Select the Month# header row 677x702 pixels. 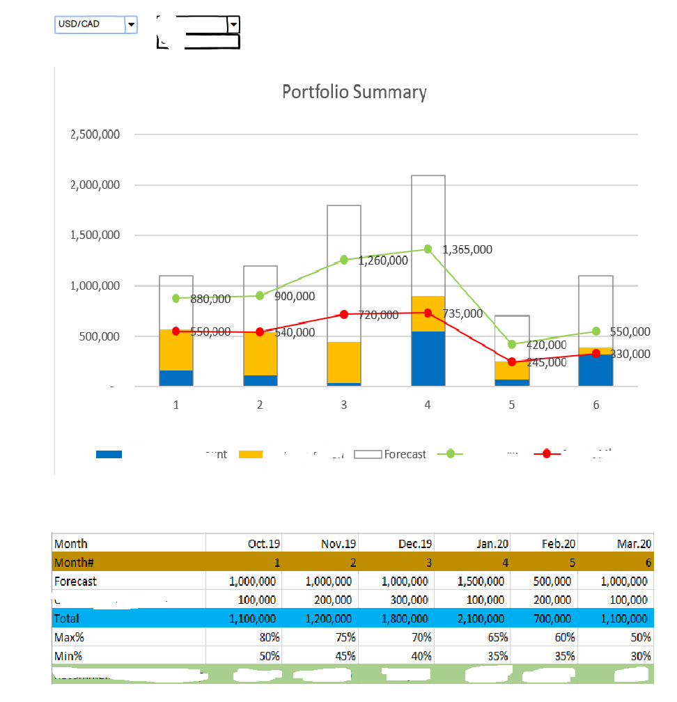70,563
